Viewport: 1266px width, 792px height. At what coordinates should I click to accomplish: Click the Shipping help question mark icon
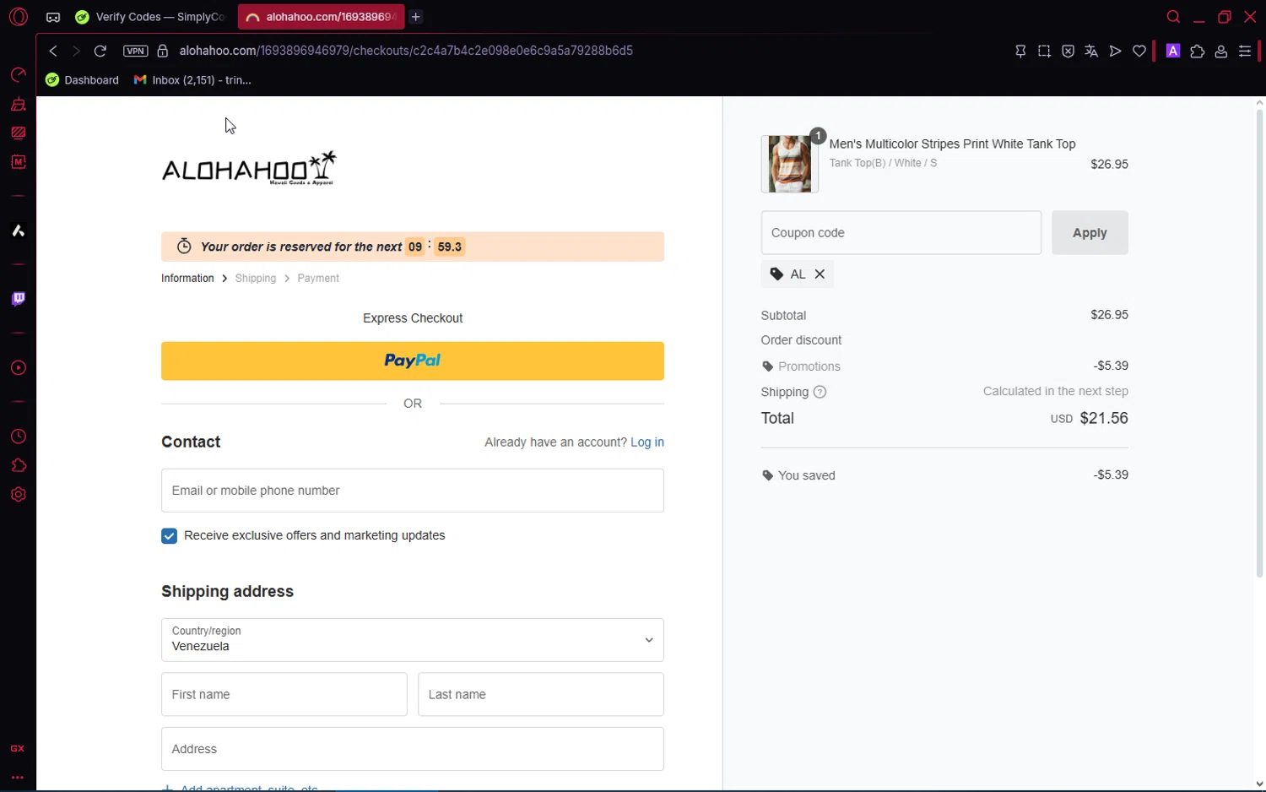tap(820, 392)
